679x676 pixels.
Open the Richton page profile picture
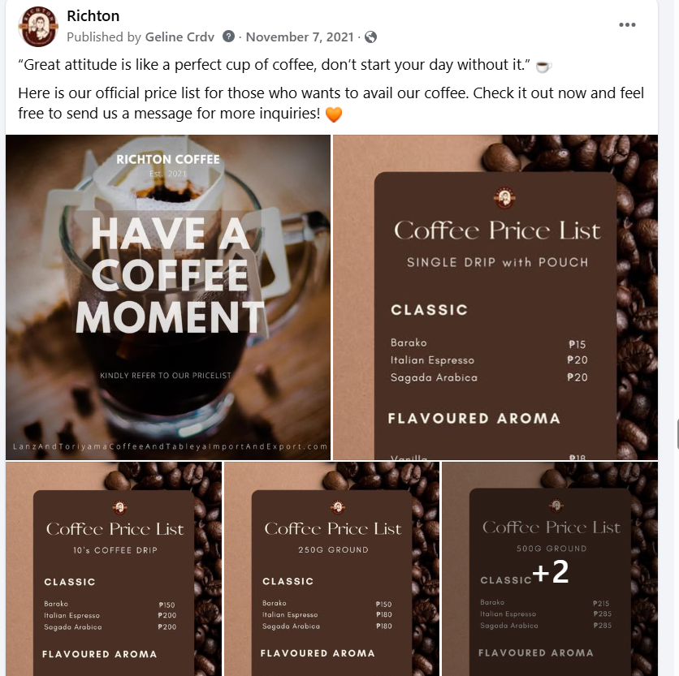click(38, 27)
